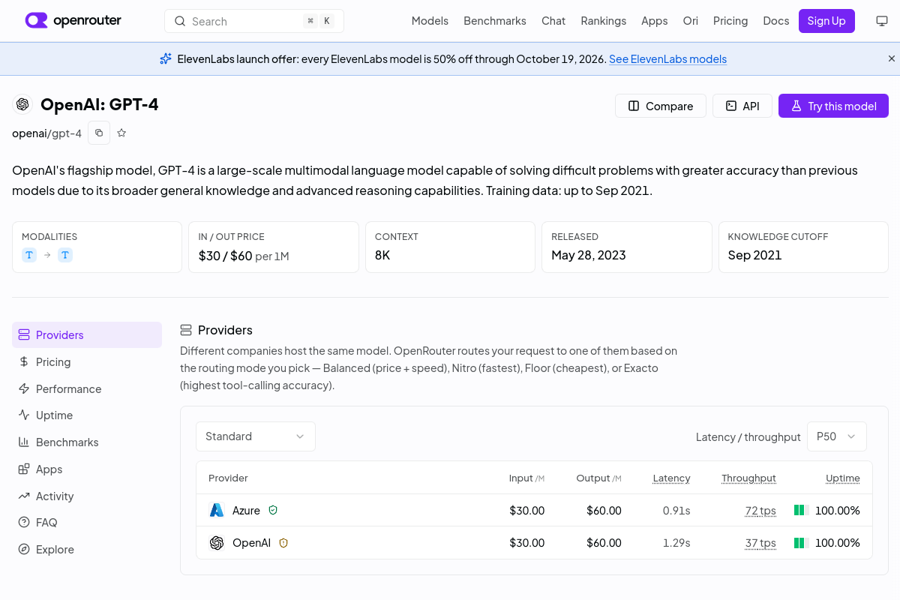Open Docs from the top navigation
900x600 pixels.
775,21
